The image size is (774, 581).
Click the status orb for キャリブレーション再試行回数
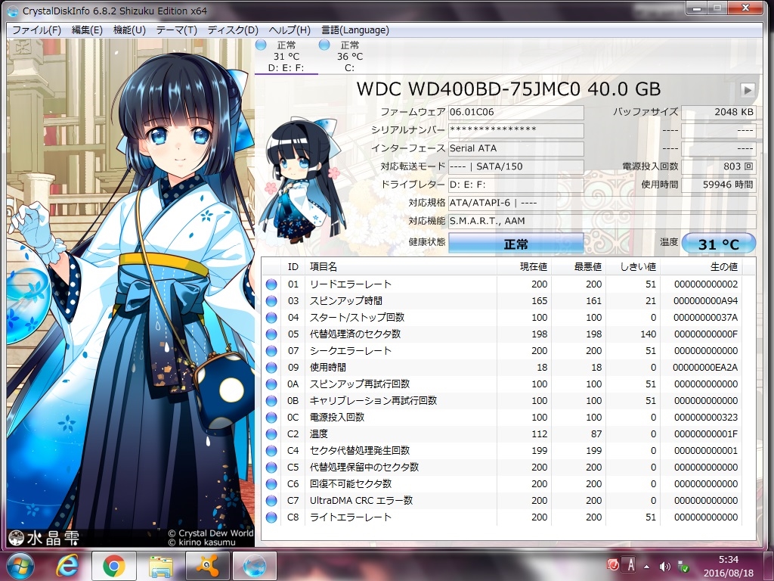271,401
